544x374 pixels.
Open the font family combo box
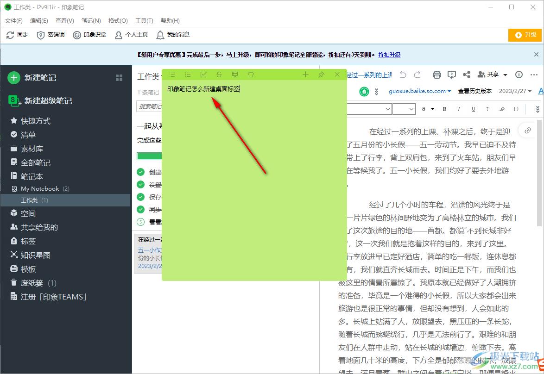369,109
